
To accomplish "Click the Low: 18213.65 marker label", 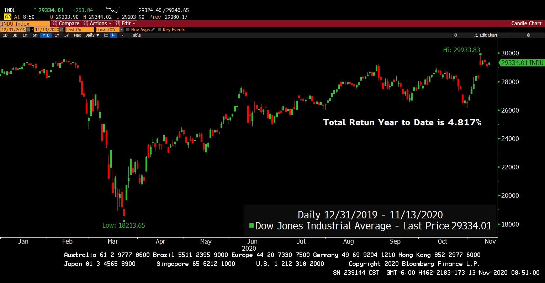I will (123, 225).
